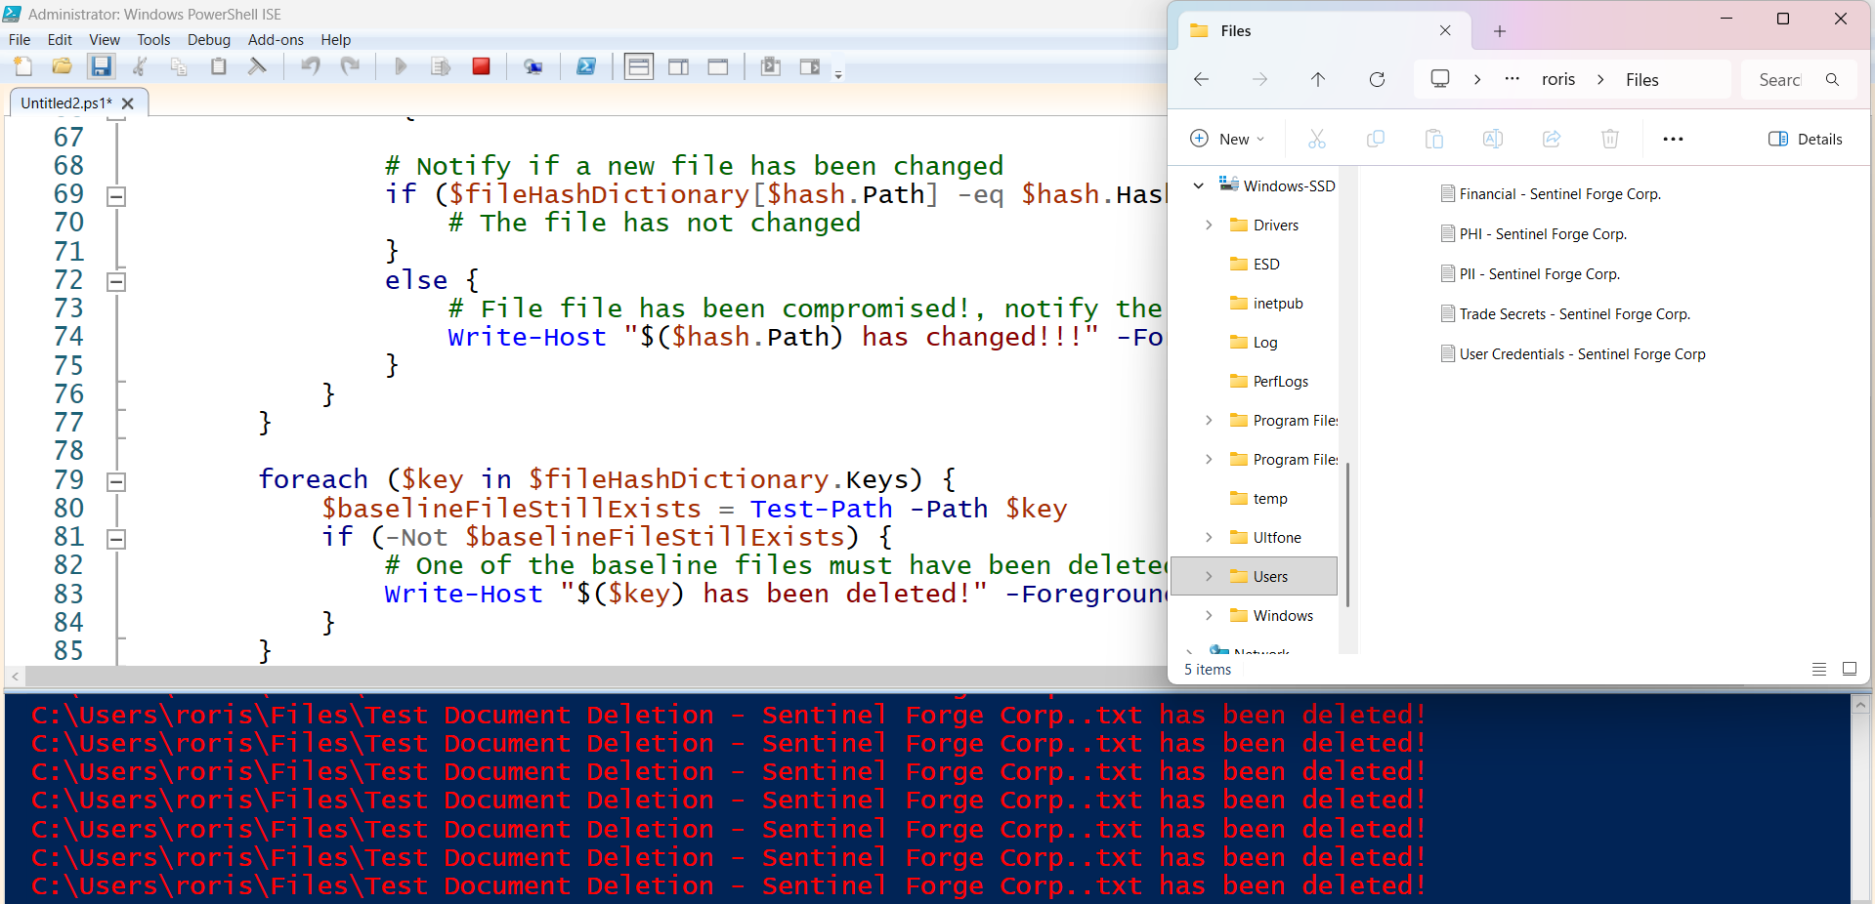The width and height of the screenshot is (1875, 904).
Task: Click the Search box in Explorer
Action: pos(1780,80)
